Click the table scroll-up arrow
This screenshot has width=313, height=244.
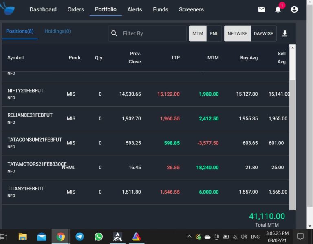click(x=293, y=48)
